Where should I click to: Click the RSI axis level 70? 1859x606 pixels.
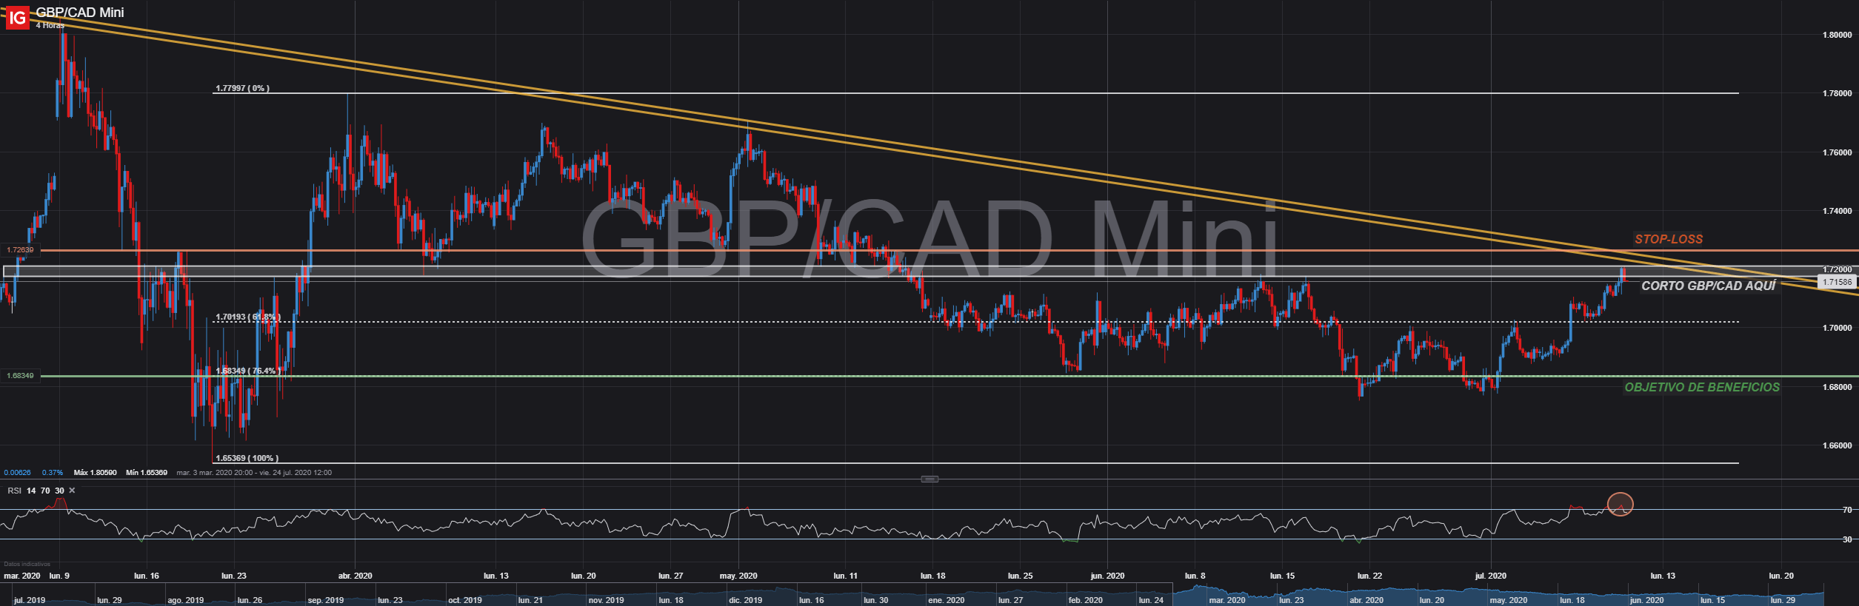pyautogui.click(x=1846, y=510)
